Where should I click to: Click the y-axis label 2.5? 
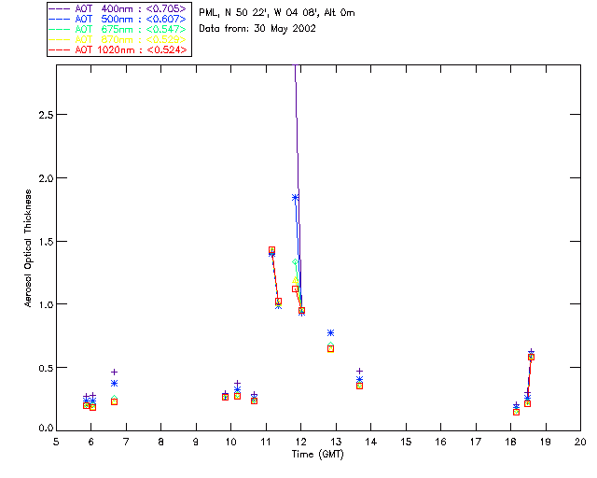click(46, 115)
